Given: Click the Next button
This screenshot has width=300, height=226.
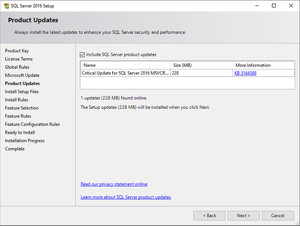Looking at the screenshot, I should pos(244,216).
